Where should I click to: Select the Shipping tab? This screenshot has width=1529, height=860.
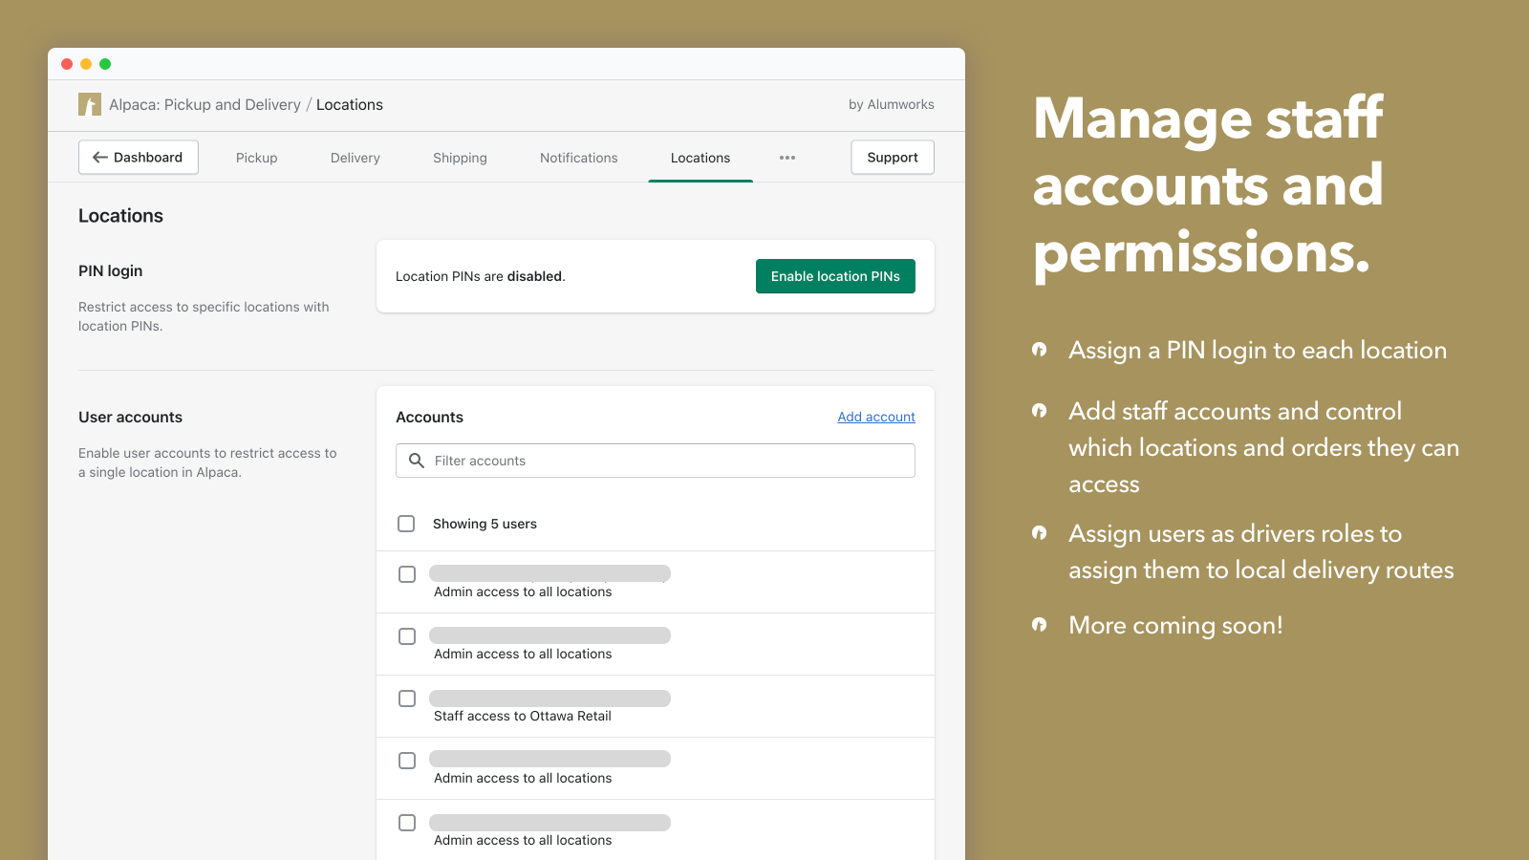point(460,157)
